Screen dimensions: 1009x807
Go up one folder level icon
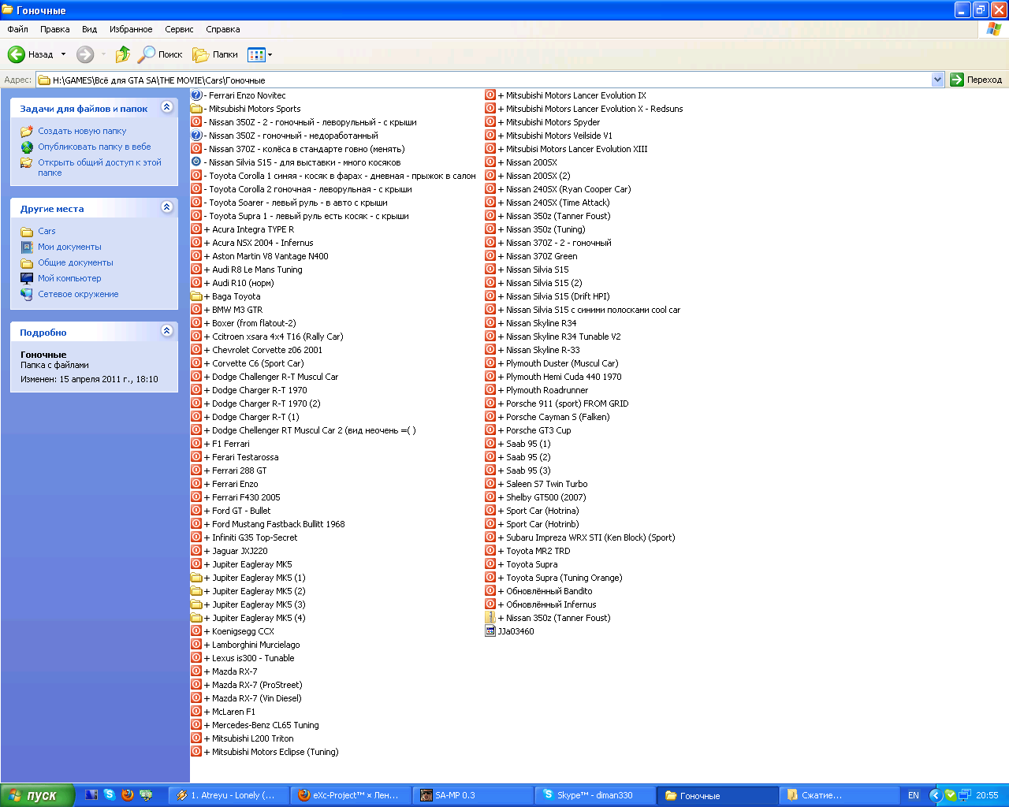tap(123, 54)
